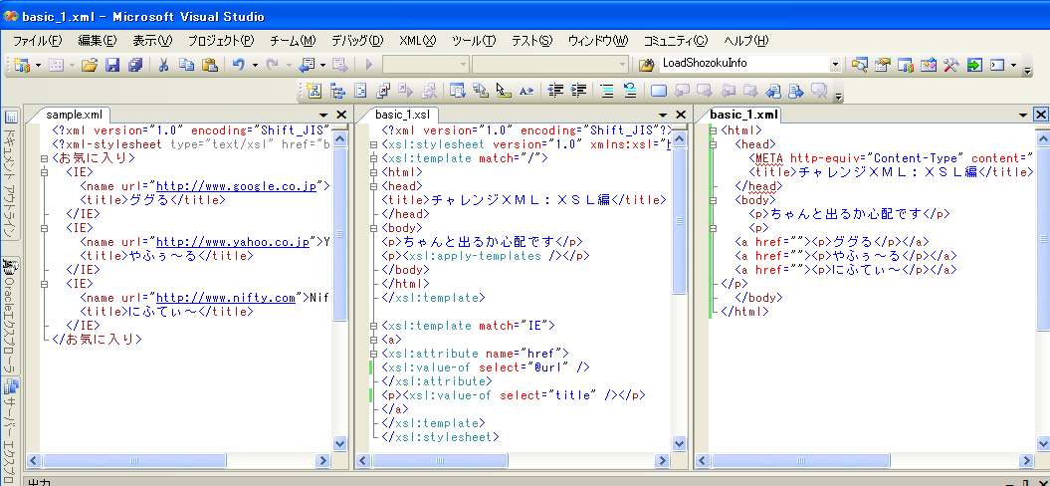Click down scroll arrow of basic_1.xsl pane
The width and height of the screenshot is (1050, 486).
(x=679, y=444)
